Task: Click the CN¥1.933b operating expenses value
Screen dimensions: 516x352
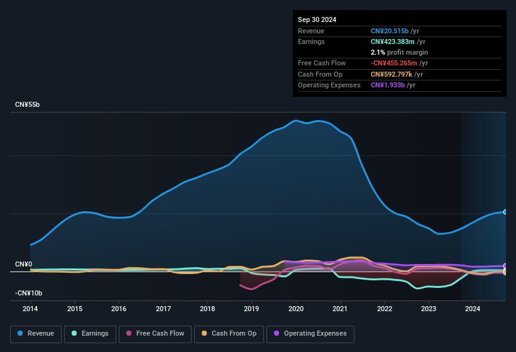Action: [x=388, y=85]
